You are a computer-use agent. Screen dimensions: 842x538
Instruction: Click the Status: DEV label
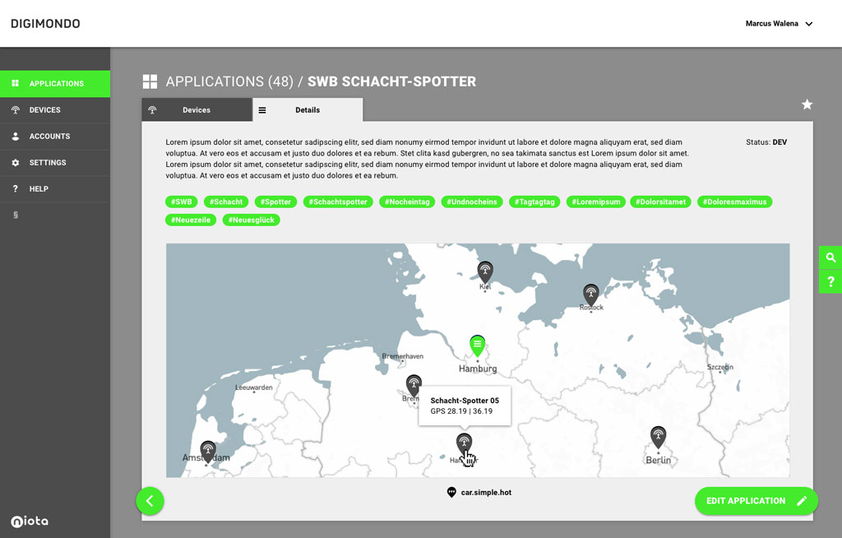coord(766,142)
